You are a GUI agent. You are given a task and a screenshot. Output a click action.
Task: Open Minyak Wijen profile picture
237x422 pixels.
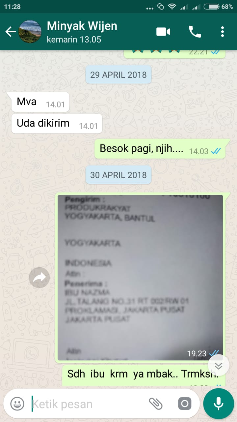pos(30,32)
